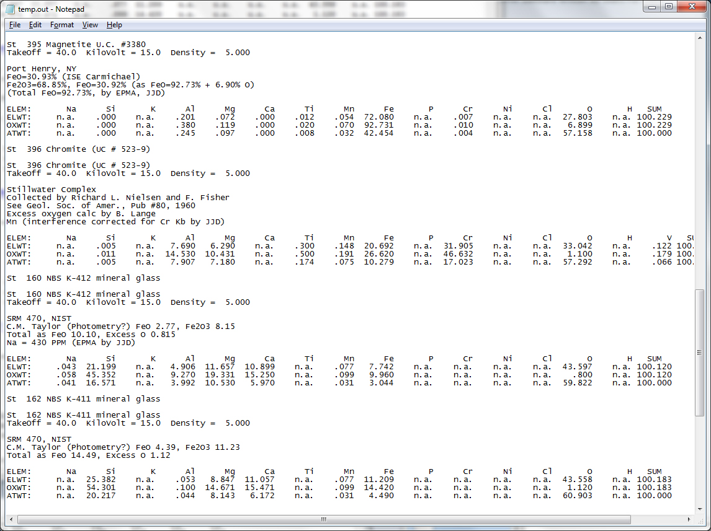Click the horizontal scrollbar thumb

pyautogui.click(x=323, y=519)
